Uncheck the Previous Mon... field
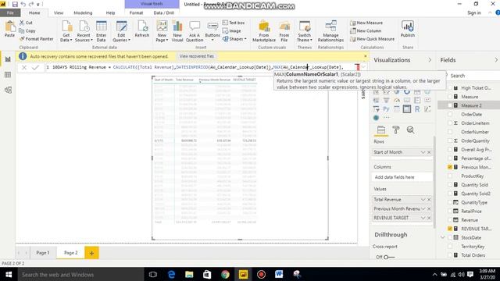This screenshot has height=281, width=500. (450, 167)
